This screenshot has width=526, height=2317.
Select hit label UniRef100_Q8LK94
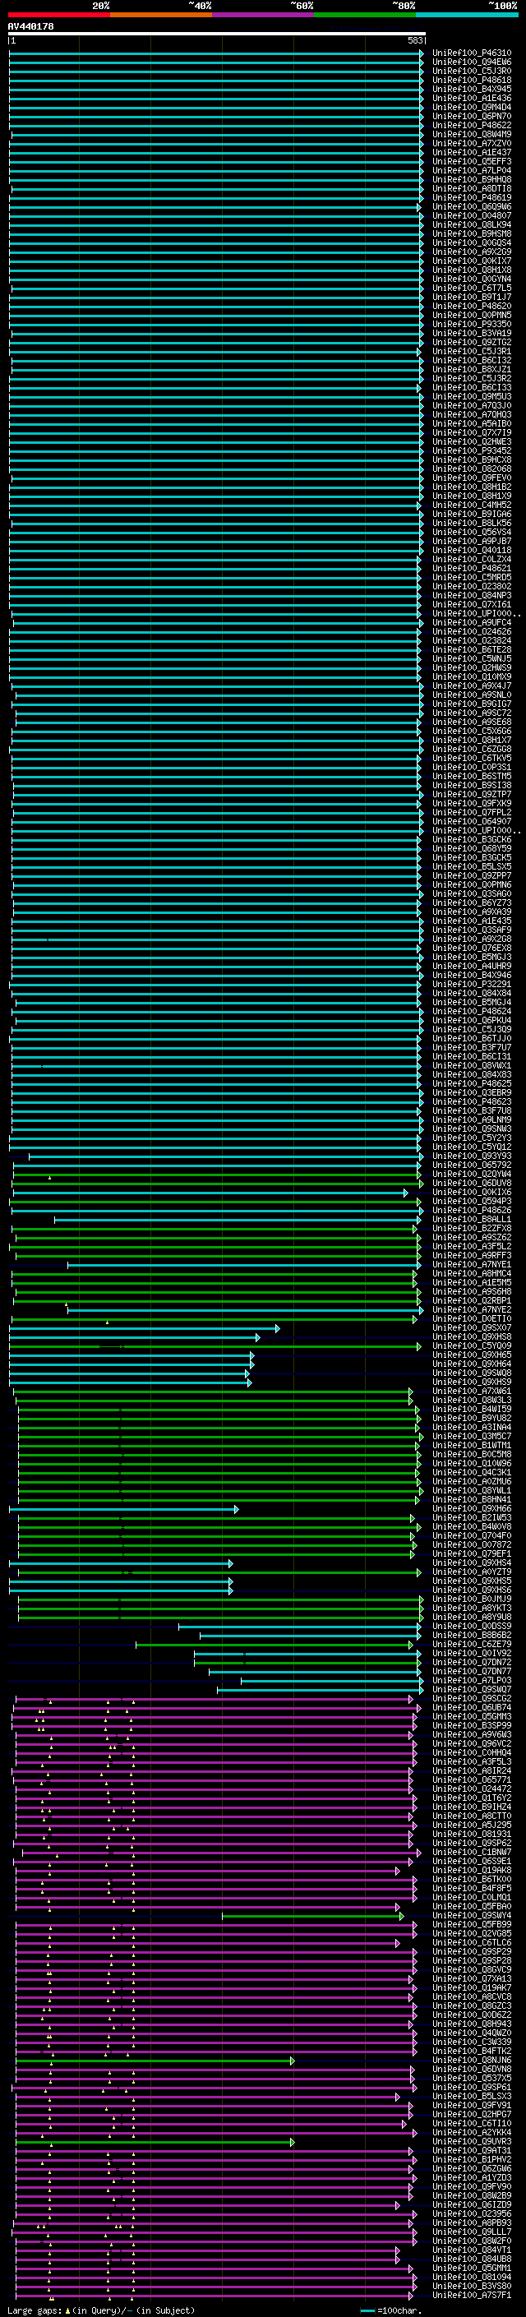pyautogui.click(x=472, y=224)
